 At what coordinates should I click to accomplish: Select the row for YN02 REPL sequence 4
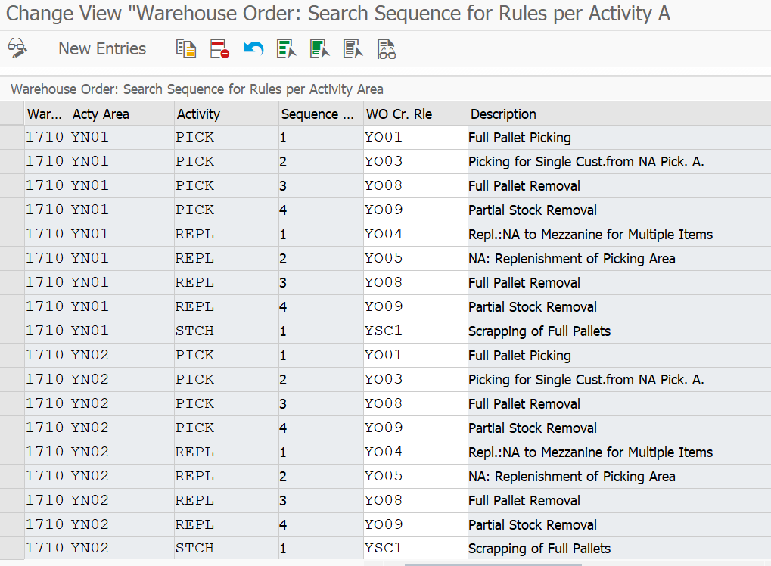pyautogui.click(x=12, y=525)
